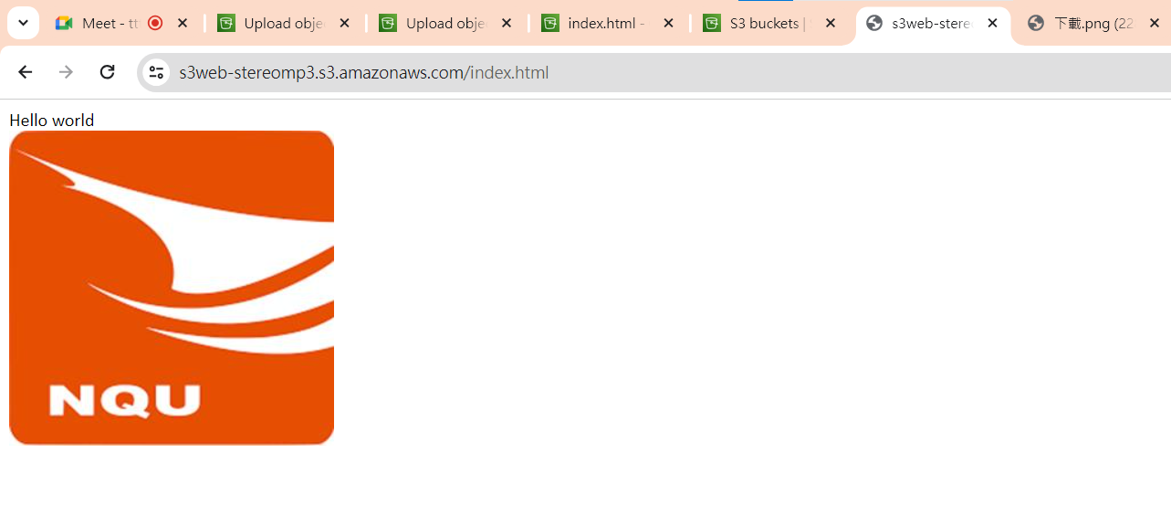The image size is (1171, 527).
Task: Click the Meet favicon in tab strip
Action: coord(64,23)
